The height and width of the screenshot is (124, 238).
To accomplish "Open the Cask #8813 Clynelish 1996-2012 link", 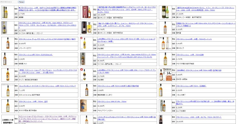I will 47,25.
